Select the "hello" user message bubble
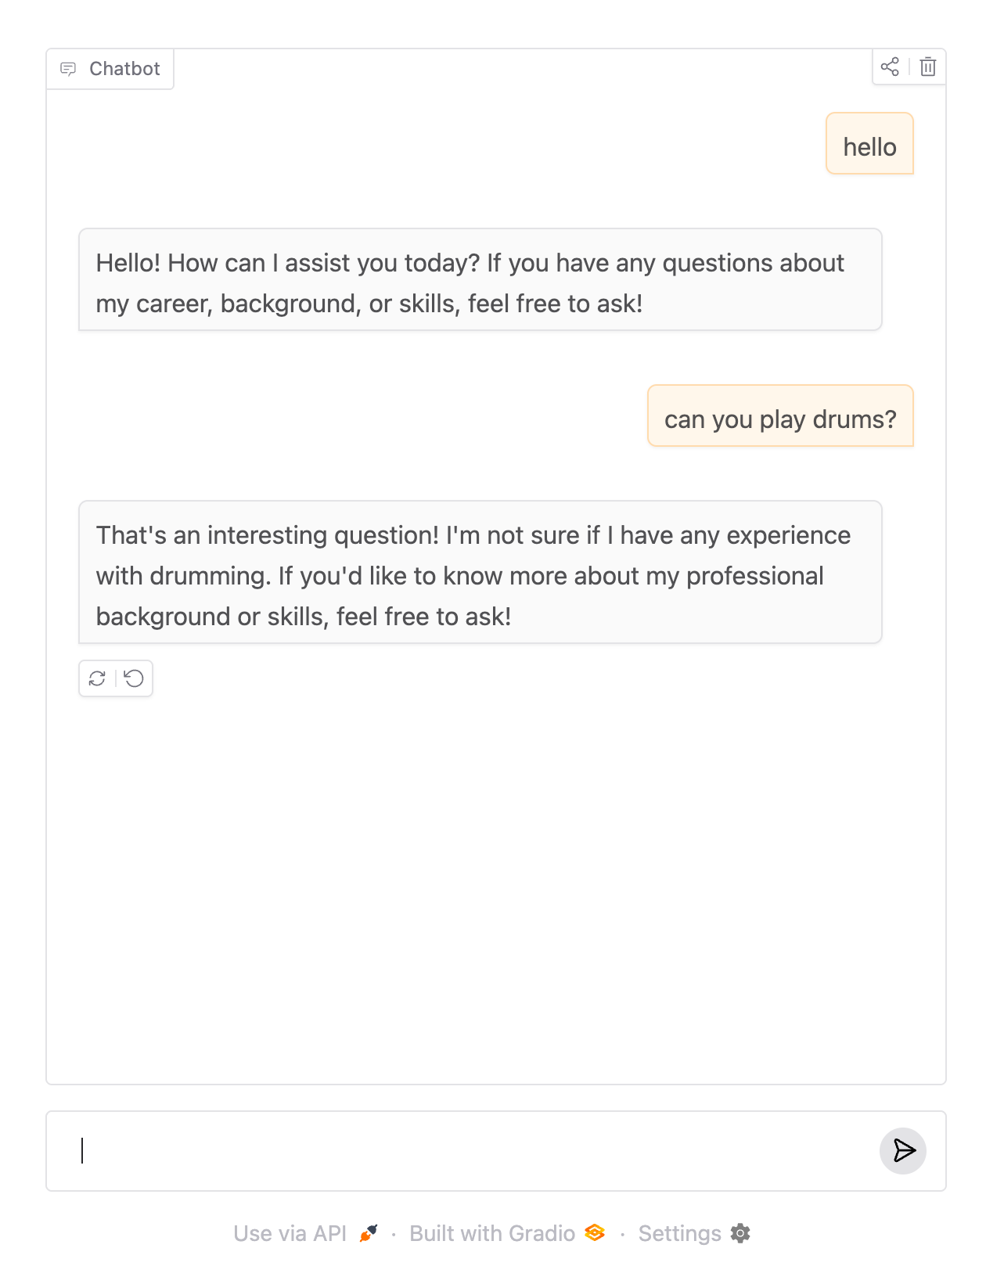The width and height of the screenshot is (986, 1277). [x=869, y=144]
